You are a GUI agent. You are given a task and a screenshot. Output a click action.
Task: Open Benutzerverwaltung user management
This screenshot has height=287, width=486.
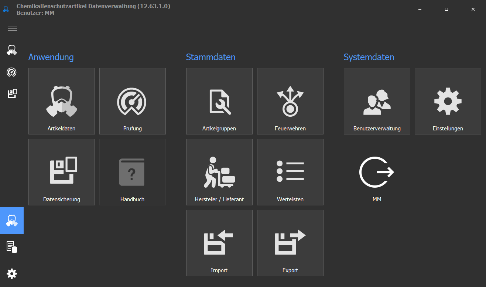click(377, 101)
